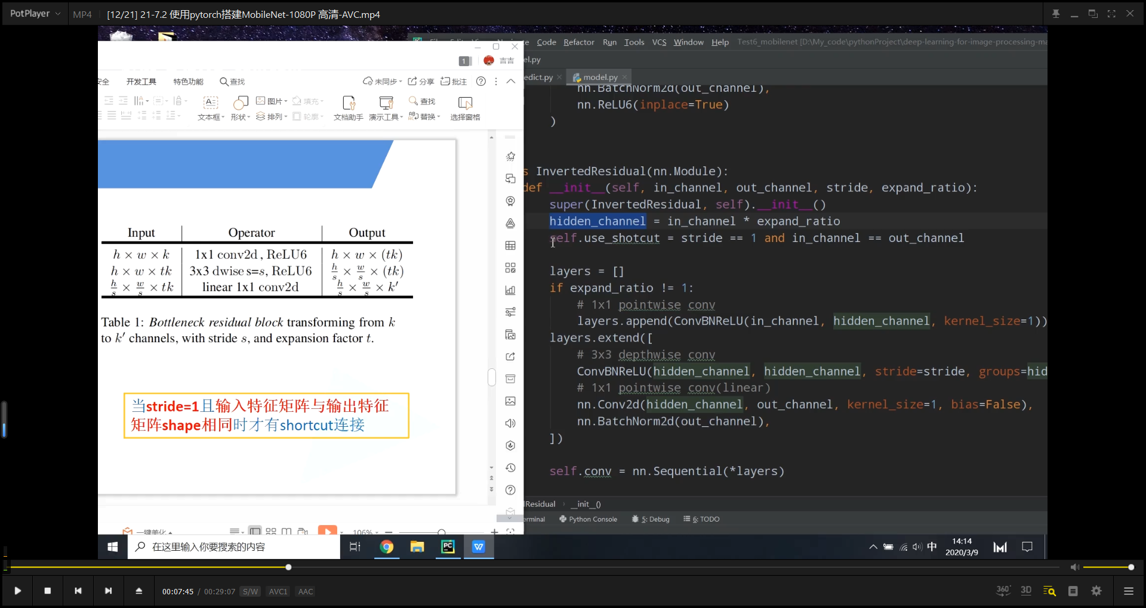Open 特色功能 tab in WPS
The width and height of the screenshot is (1146, 608).
coord(189,82)
